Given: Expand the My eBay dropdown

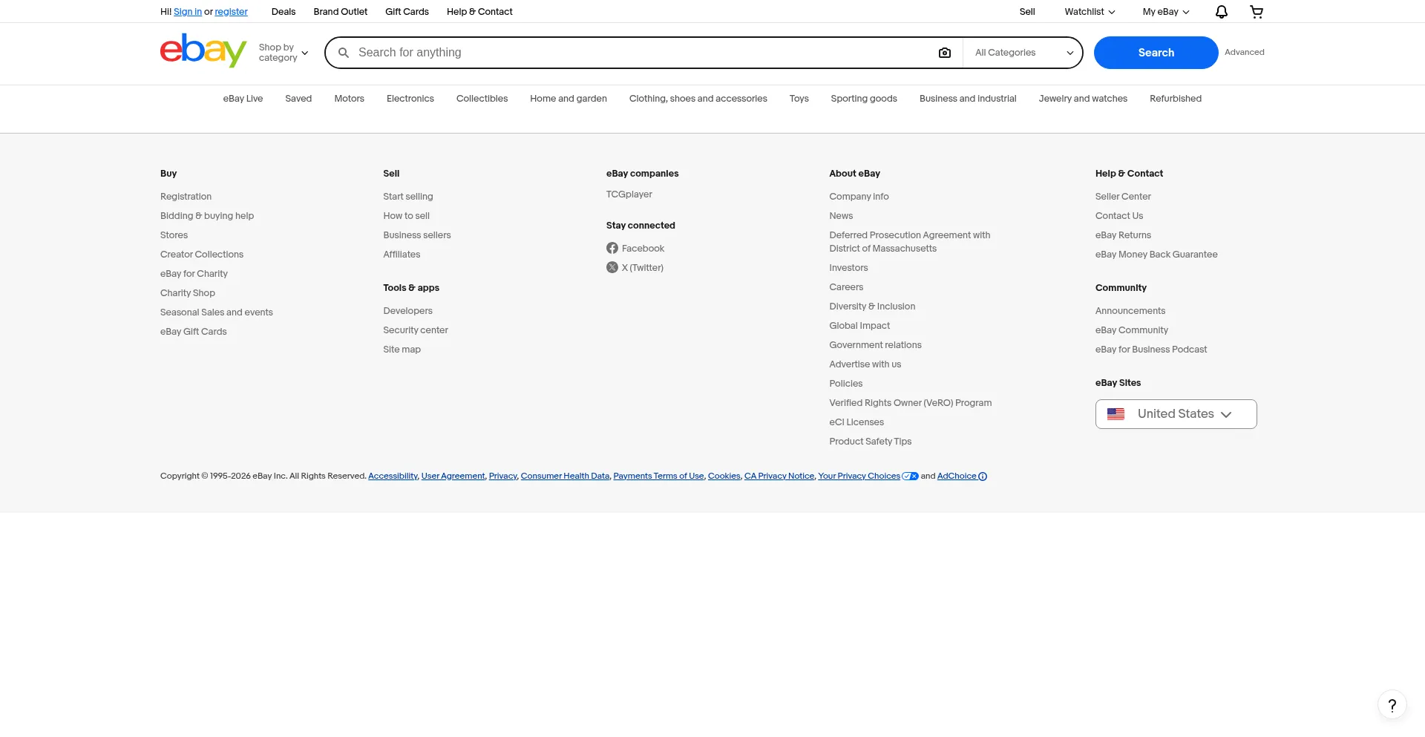Looking at the screenshot, I should pyautogui.click(x=1166, y=12).
